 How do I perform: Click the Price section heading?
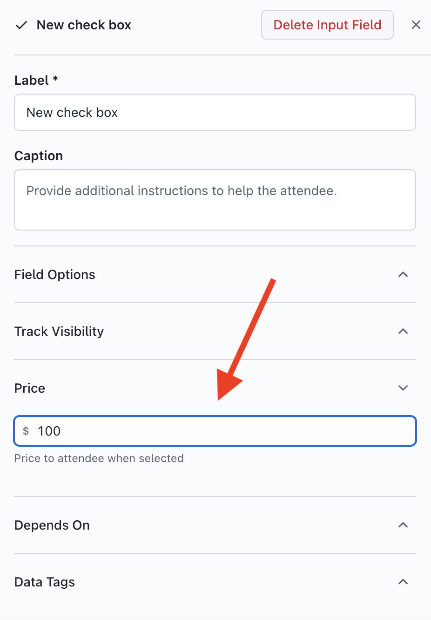(x=30, y=388)
